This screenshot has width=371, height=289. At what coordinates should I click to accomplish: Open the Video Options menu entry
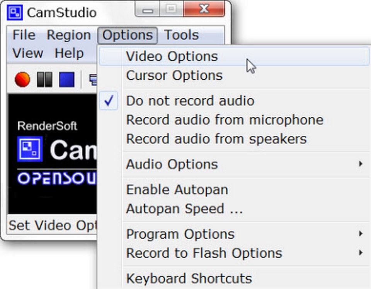click(x=172, y=56)
